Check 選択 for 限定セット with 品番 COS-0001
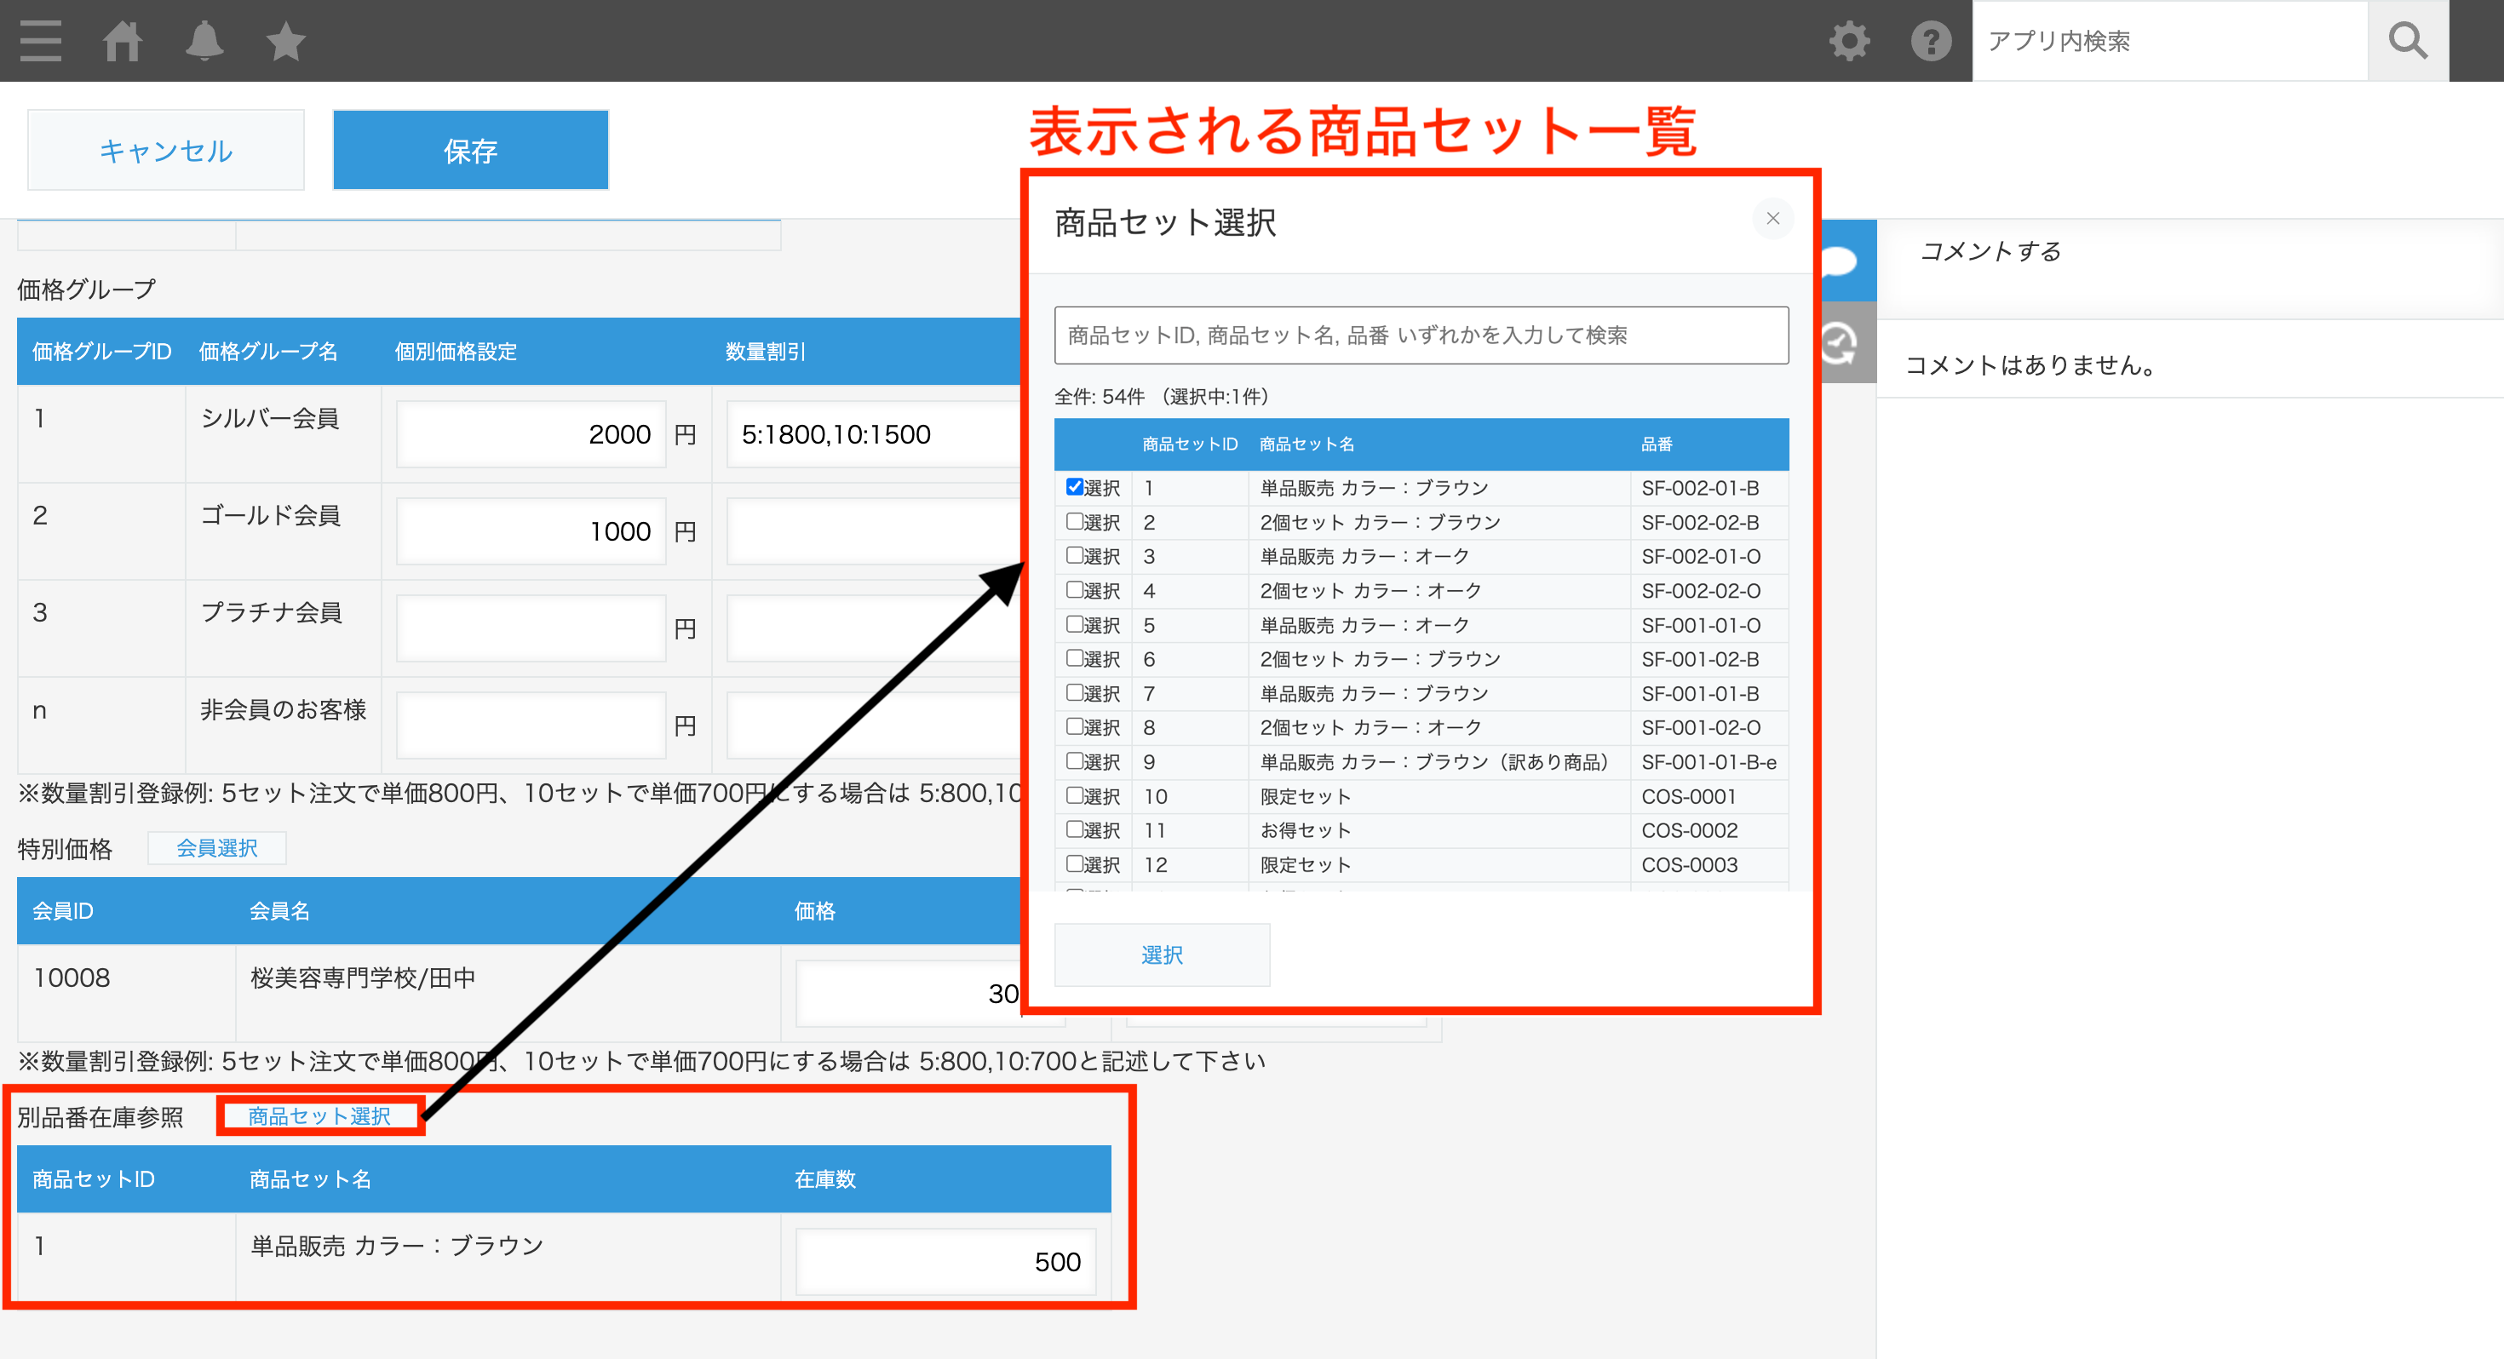This screenshot has width=2504, height=1359. pyautogui.click(x=1073, y=795)
